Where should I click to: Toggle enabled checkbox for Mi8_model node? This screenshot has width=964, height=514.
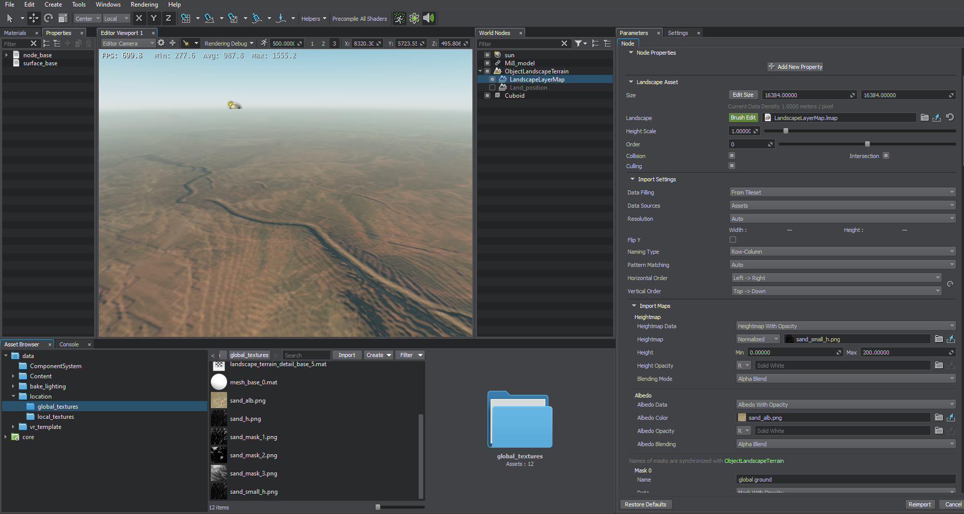click(488, 63)
